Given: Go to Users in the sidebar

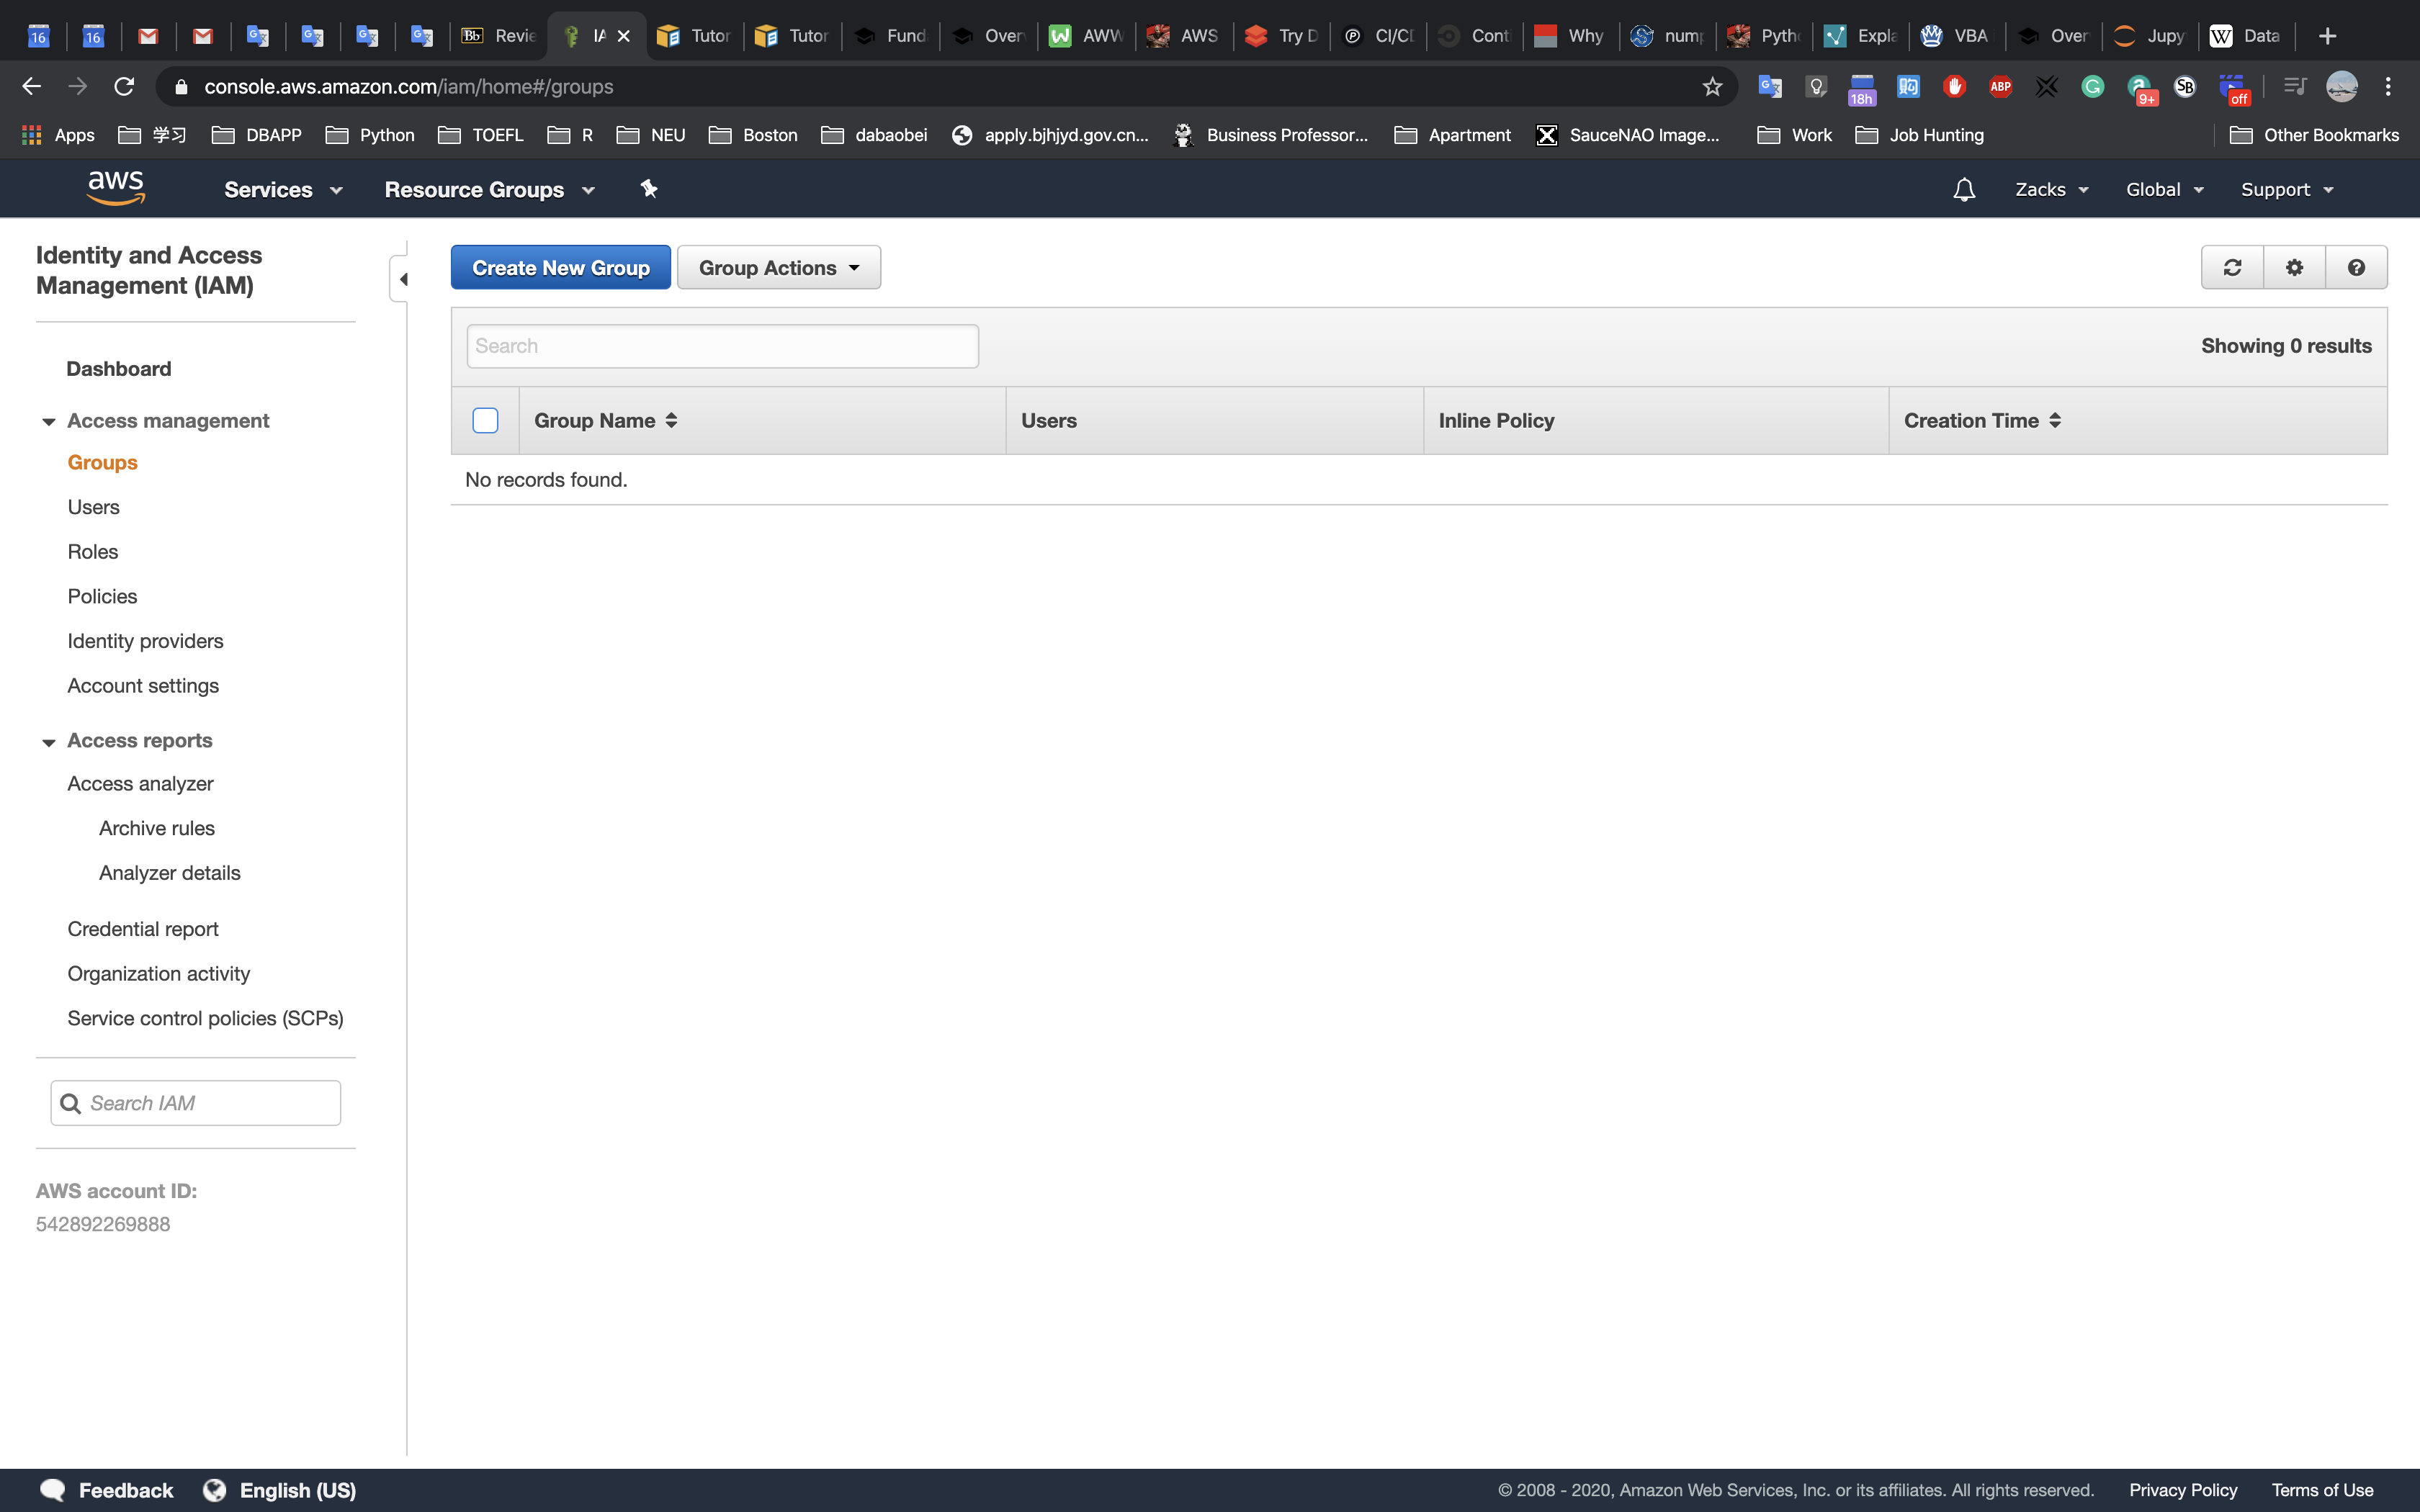Looking at the screenshot, I should coord(93,507).
